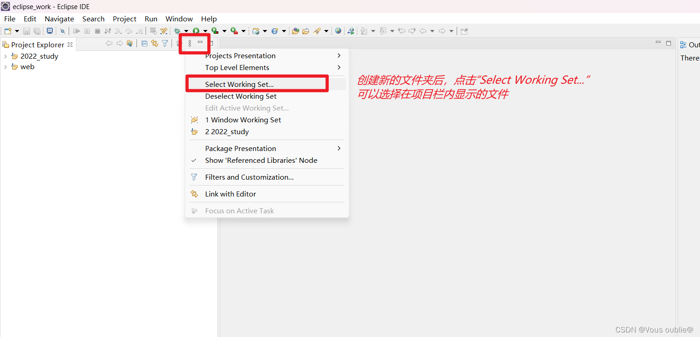
Task: Open a Terminal from the toolbar
Action: click(x=50, y=31)
